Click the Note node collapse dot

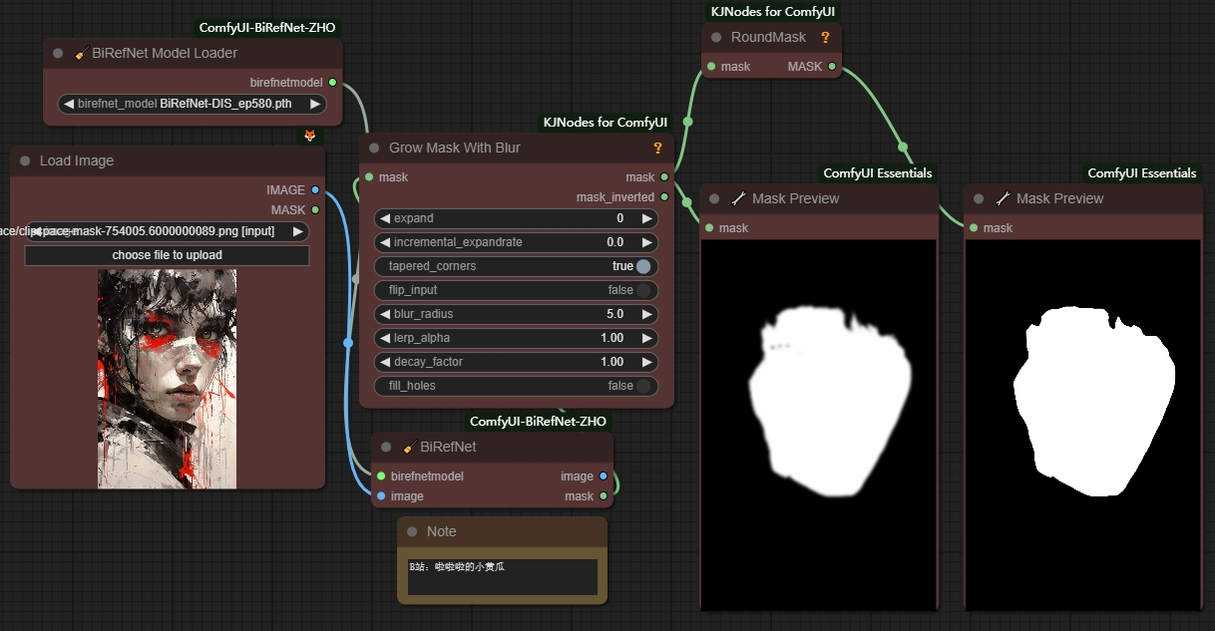tap(411, 532)
